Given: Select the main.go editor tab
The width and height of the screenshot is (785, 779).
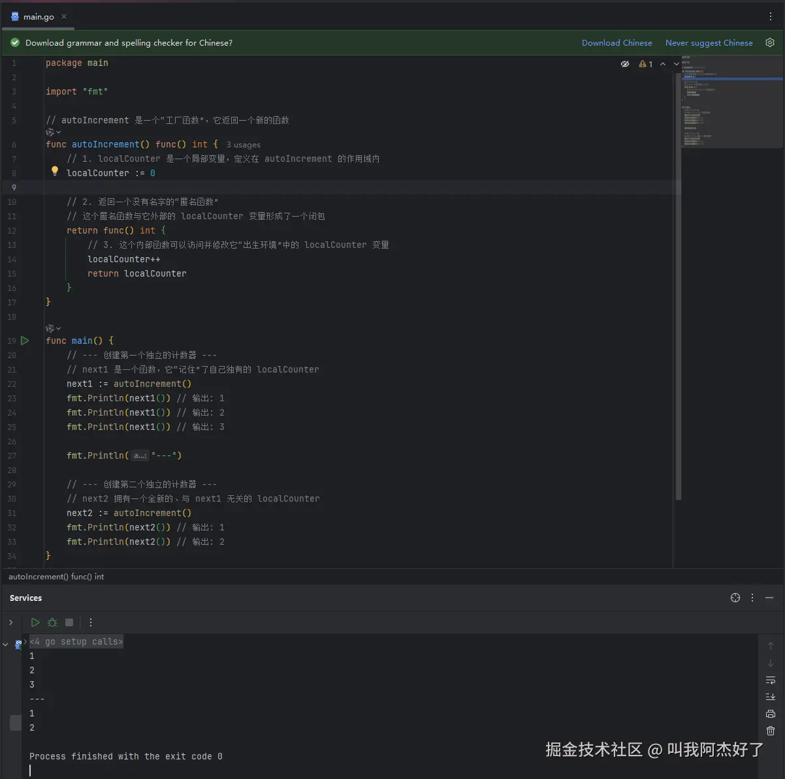Looking at the screenshot, I should 39,16.
